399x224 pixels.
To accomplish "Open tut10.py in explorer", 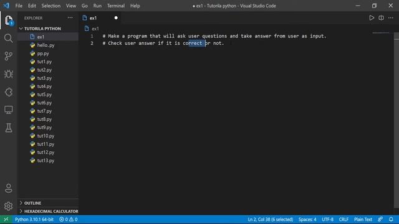I will coord(48,136).
